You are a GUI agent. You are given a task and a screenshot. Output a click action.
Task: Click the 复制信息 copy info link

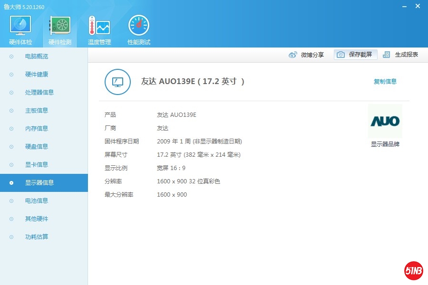385,82
